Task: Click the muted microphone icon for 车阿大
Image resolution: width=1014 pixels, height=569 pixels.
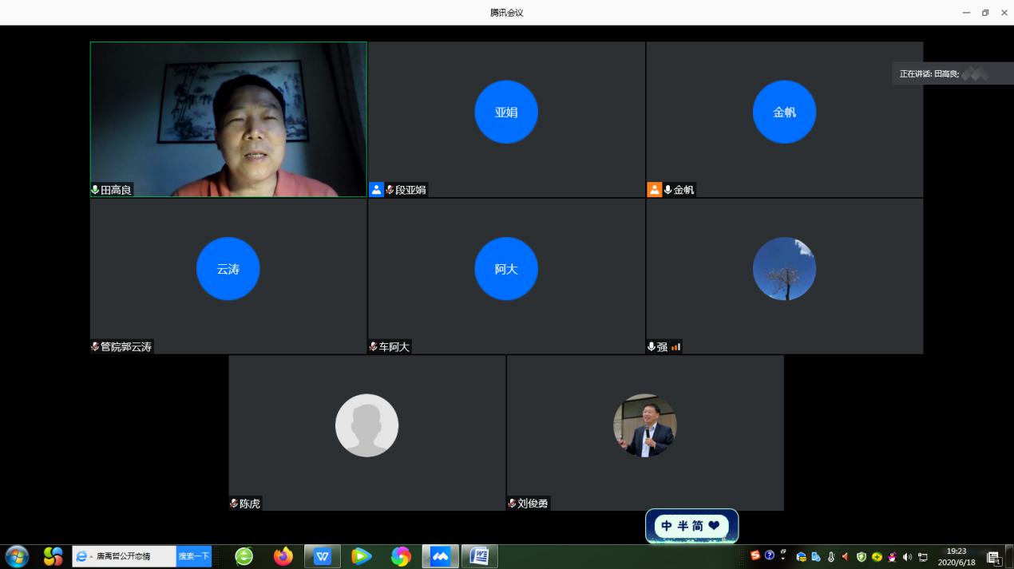Action: pos(373,347)
